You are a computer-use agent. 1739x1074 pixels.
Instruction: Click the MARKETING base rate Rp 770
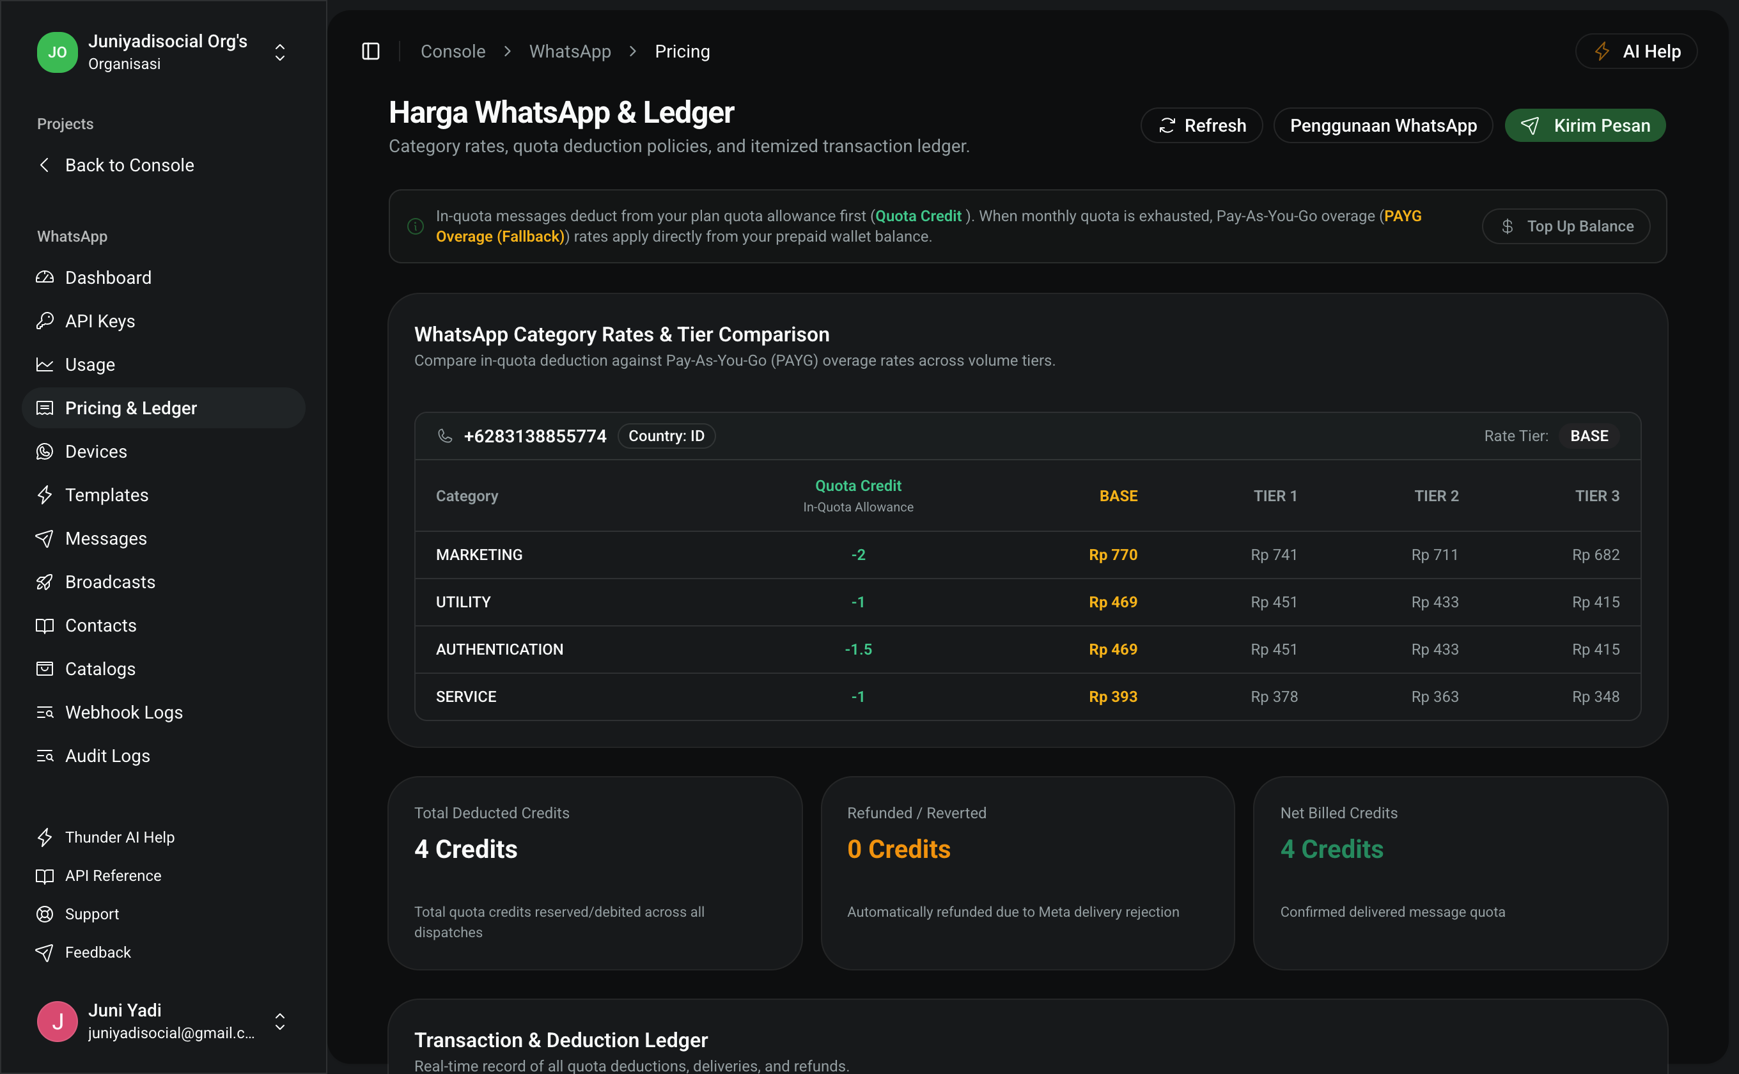coord(1113,555)
